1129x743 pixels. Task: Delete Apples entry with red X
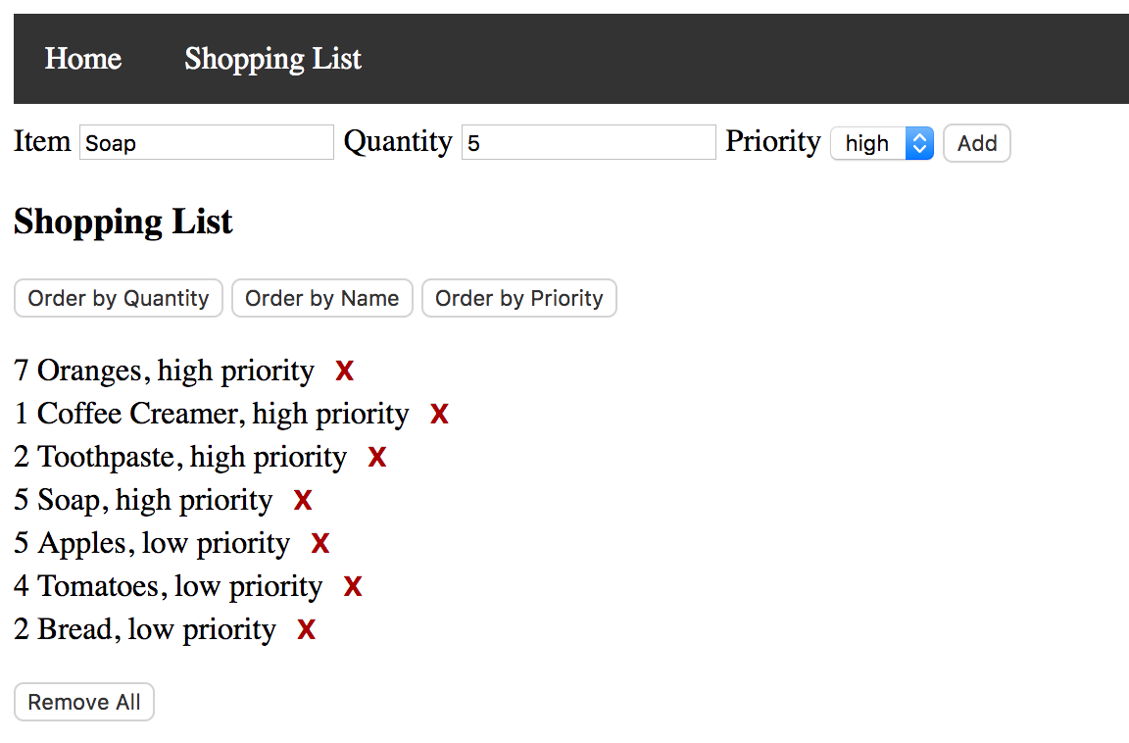(320, 544)
